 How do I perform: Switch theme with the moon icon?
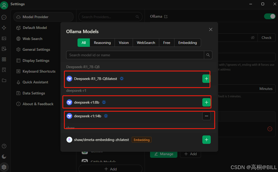tap(4, 156)
